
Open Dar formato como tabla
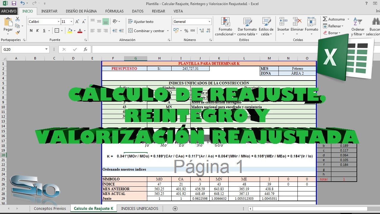click(x=247, y=27)
